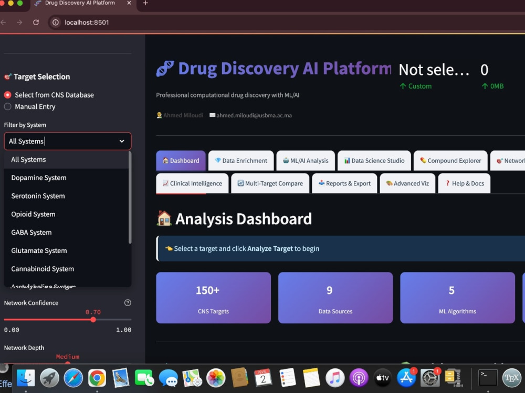Click the 5 ML Algorithms card

[457, 298]
